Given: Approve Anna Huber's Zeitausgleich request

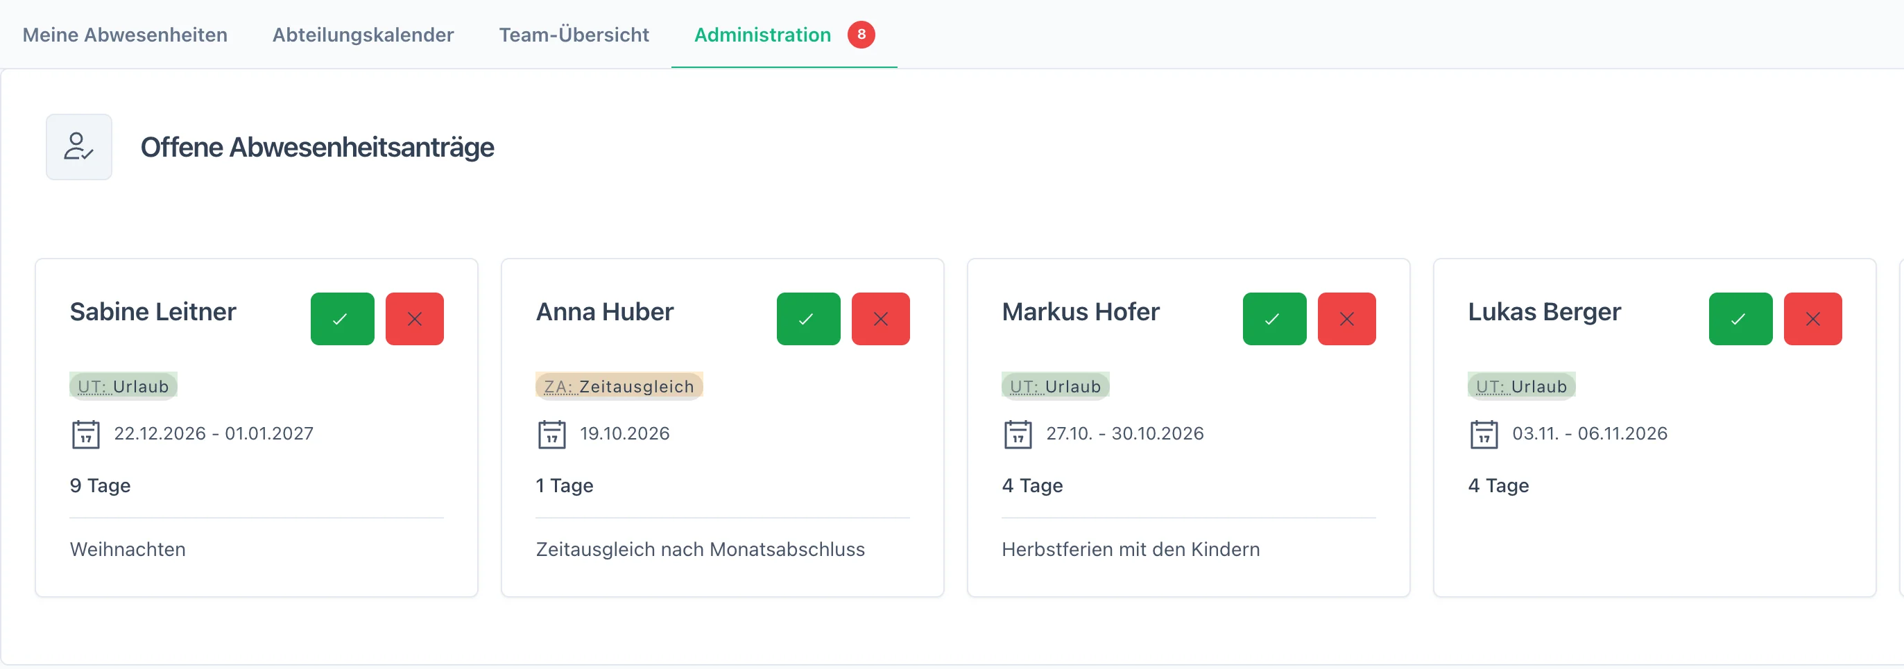Looking at the screenshot, I should pos(809,319).
